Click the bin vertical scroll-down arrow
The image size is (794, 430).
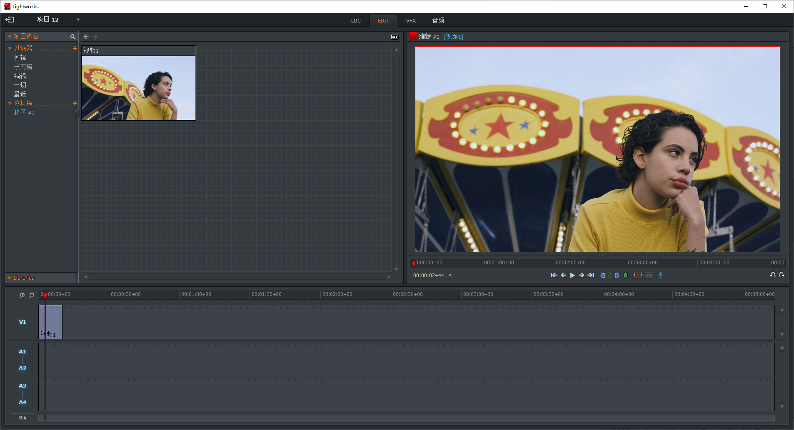coord(396,269)
